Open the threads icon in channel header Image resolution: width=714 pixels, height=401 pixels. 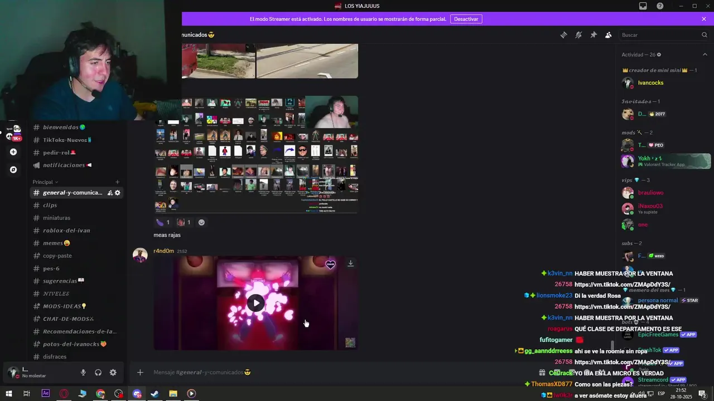click(x=563, y=35)
